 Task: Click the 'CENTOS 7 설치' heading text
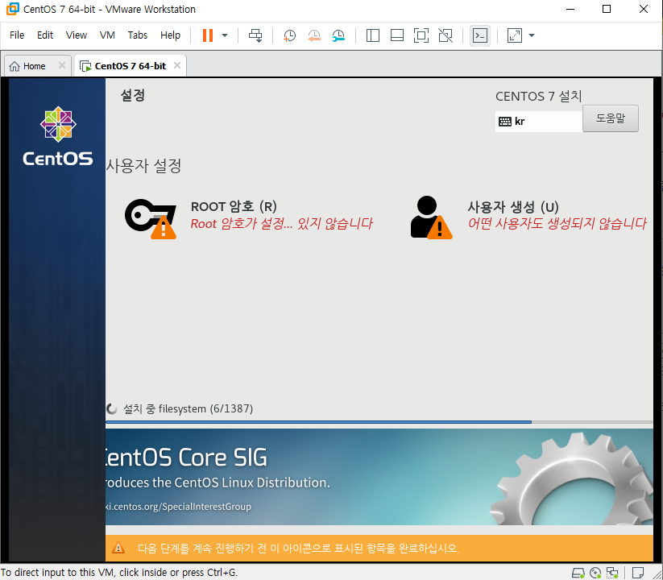click(539, 97)
